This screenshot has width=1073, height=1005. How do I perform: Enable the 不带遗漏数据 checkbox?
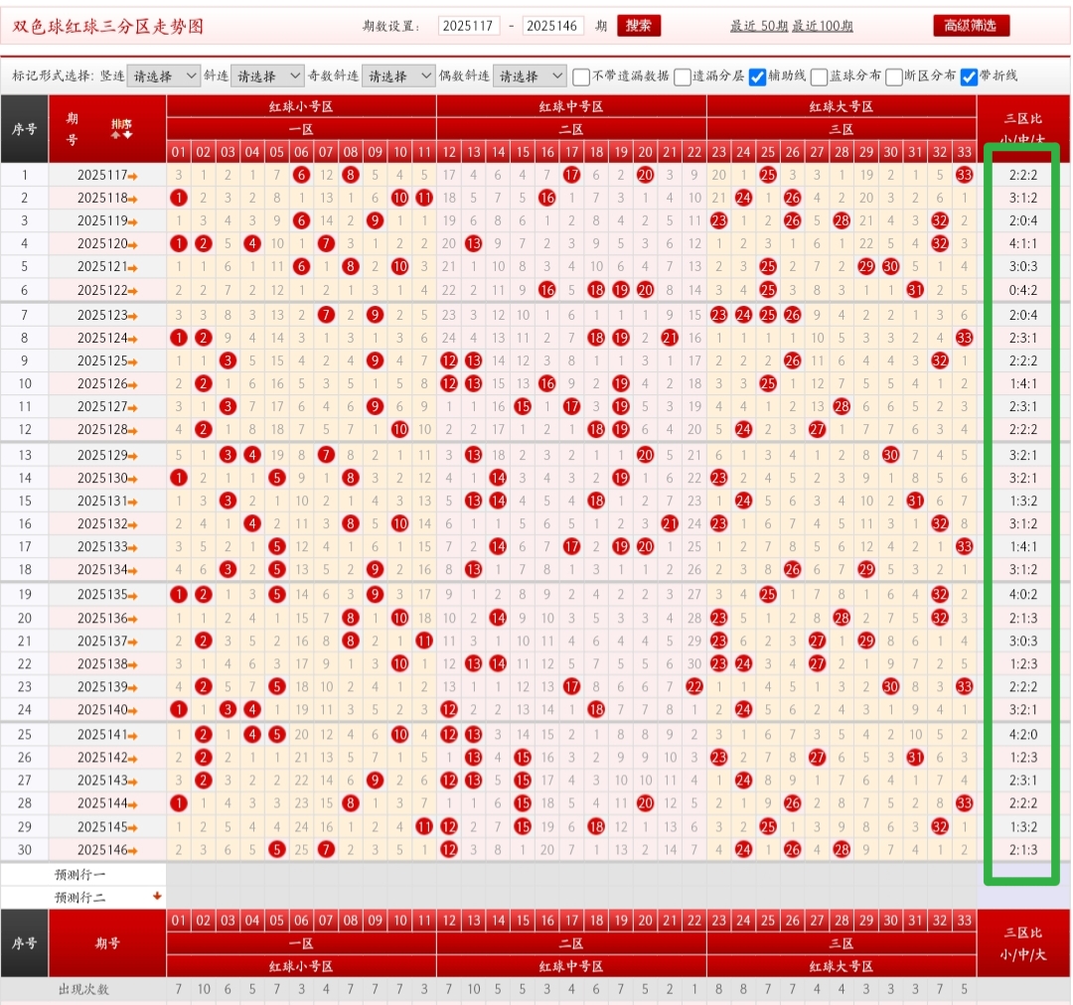[x=581, y=76]
